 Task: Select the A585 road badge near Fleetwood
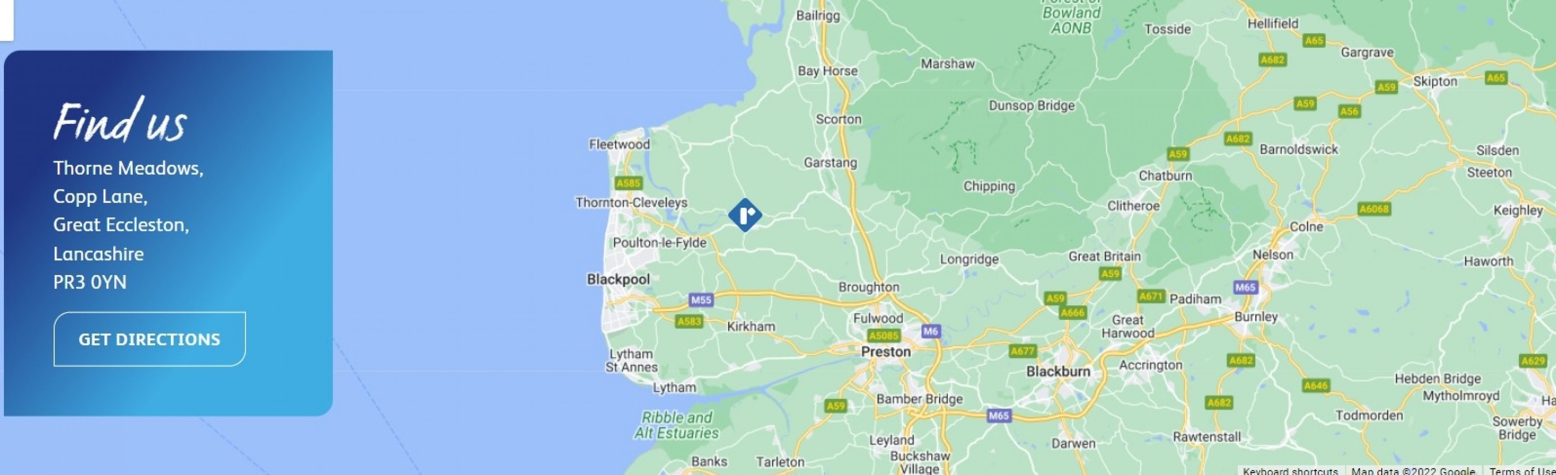click(x=628, y=183)
